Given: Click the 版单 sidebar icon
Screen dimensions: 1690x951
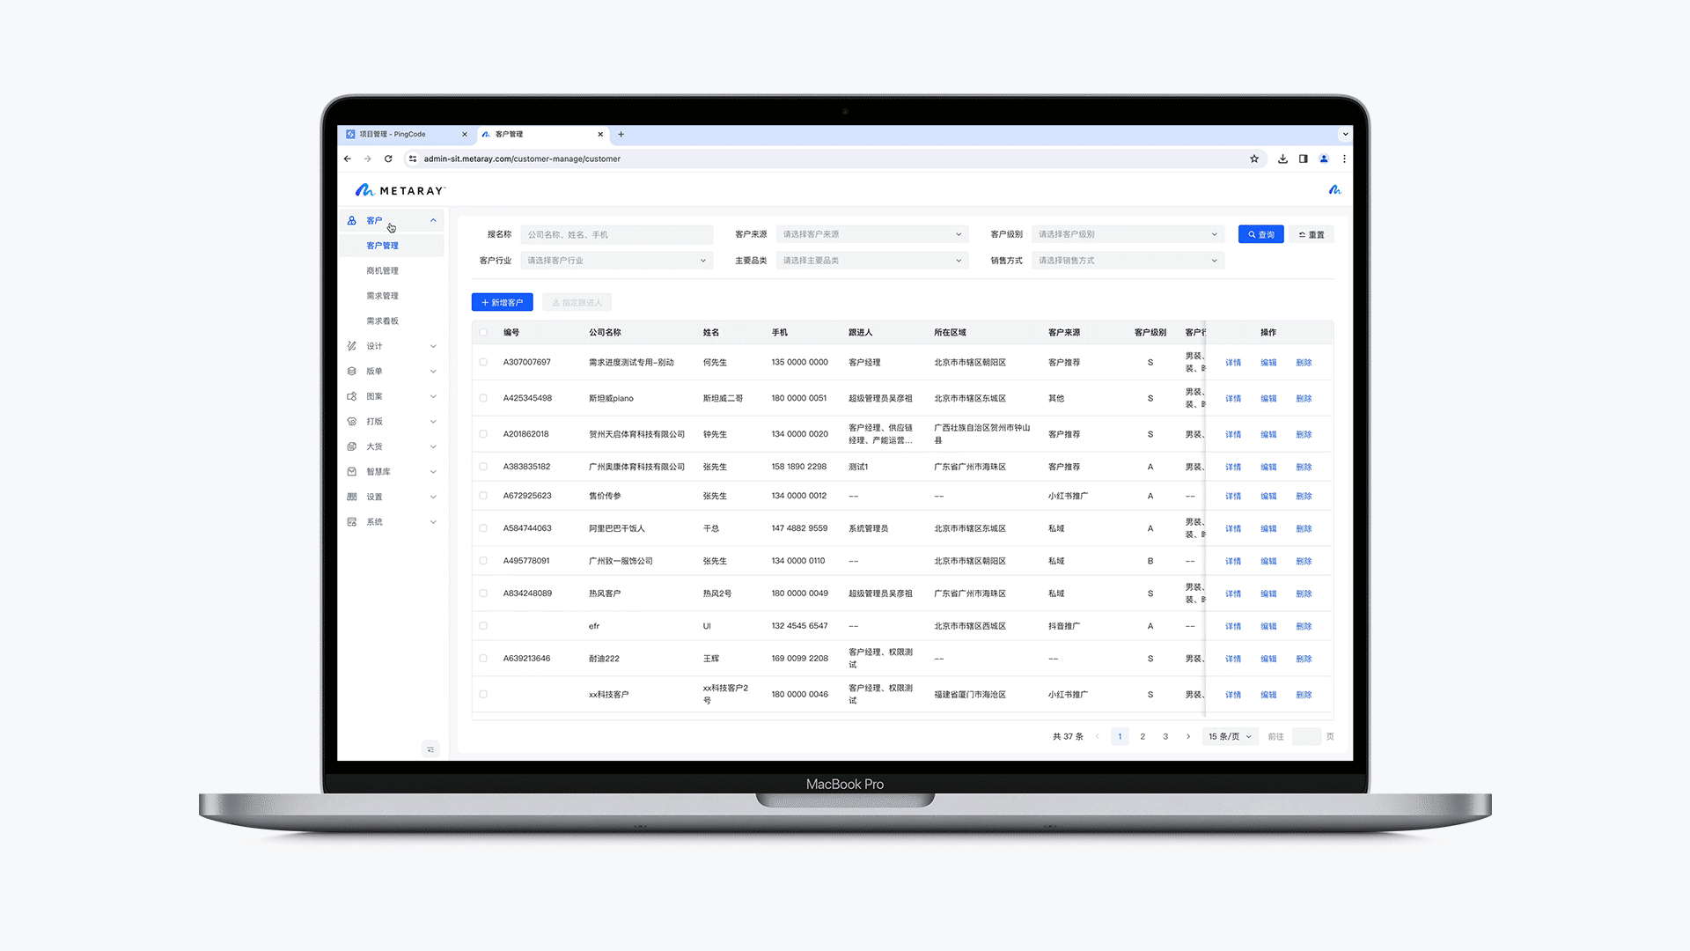Looking at the screenshot, I should point(352,371).
